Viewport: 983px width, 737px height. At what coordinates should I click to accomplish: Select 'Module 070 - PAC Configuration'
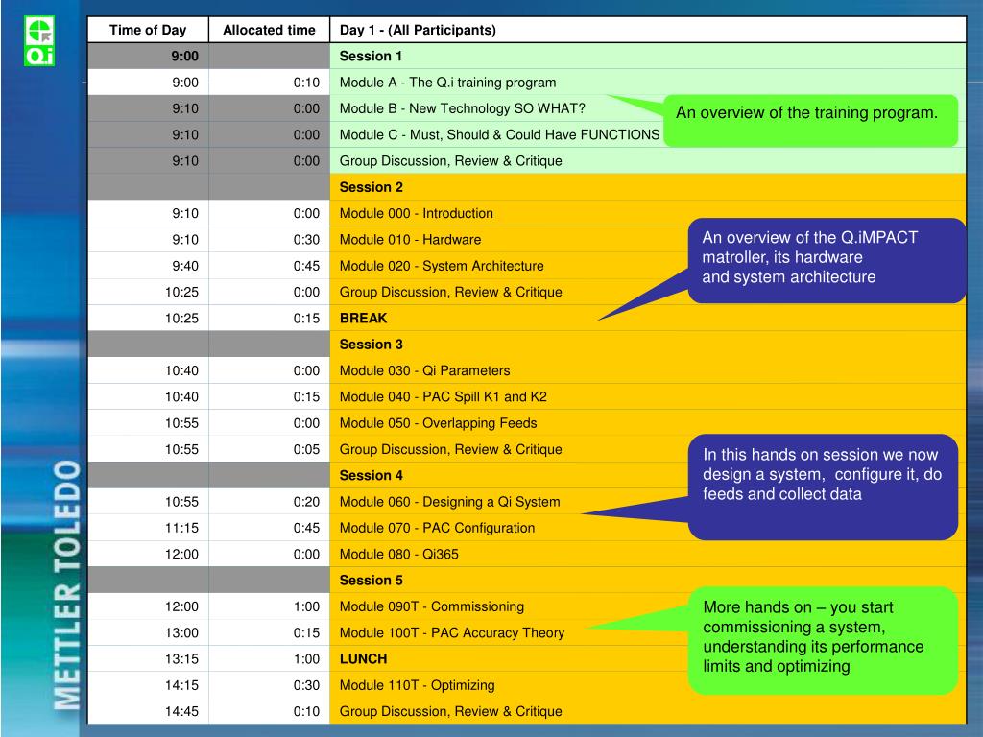[437, 529]
